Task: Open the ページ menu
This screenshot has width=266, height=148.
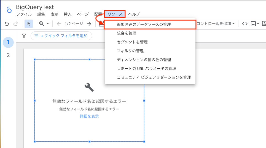Action: (x=83, y=14)
